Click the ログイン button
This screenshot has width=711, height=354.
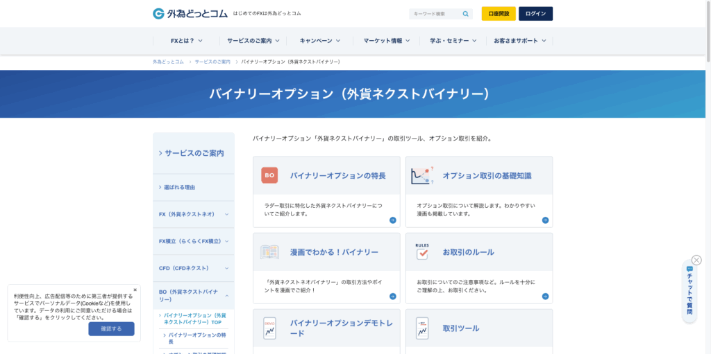point(535,14)
